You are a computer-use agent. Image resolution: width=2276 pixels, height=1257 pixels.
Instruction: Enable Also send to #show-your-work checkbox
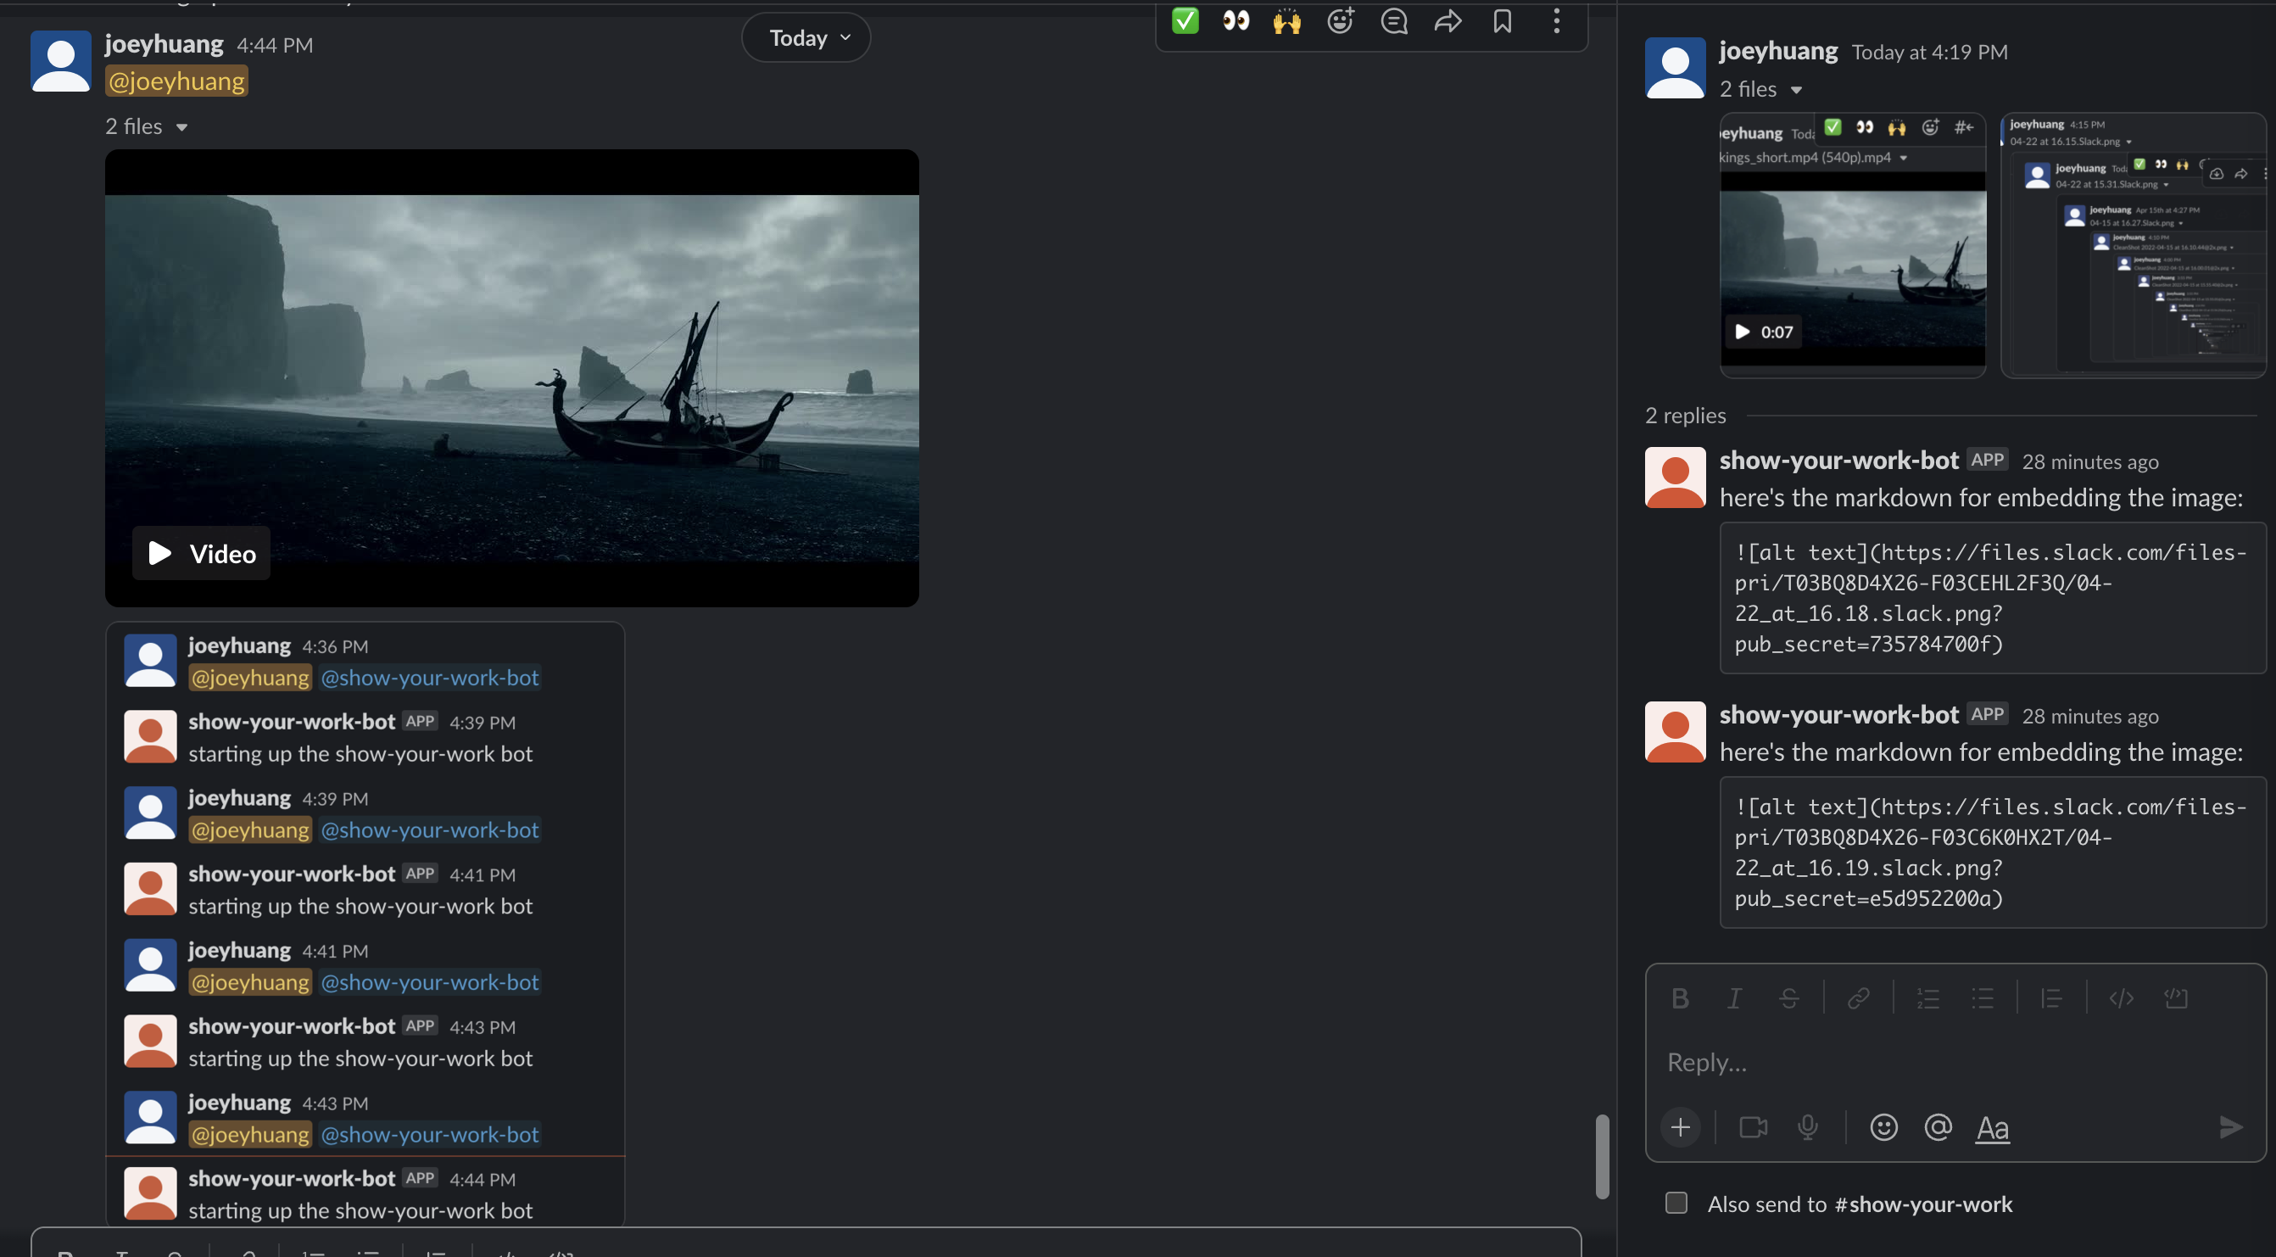1676,1203
